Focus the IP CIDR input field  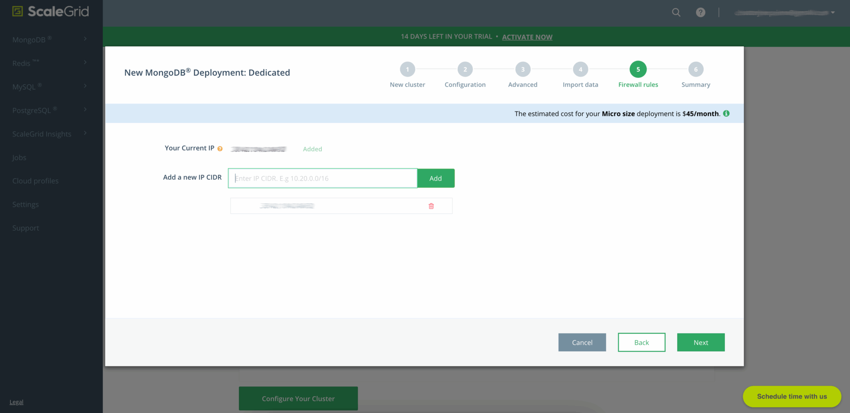[323, 178]
